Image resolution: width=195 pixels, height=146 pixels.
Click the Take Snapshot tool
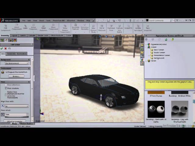[x=147, y=28]
